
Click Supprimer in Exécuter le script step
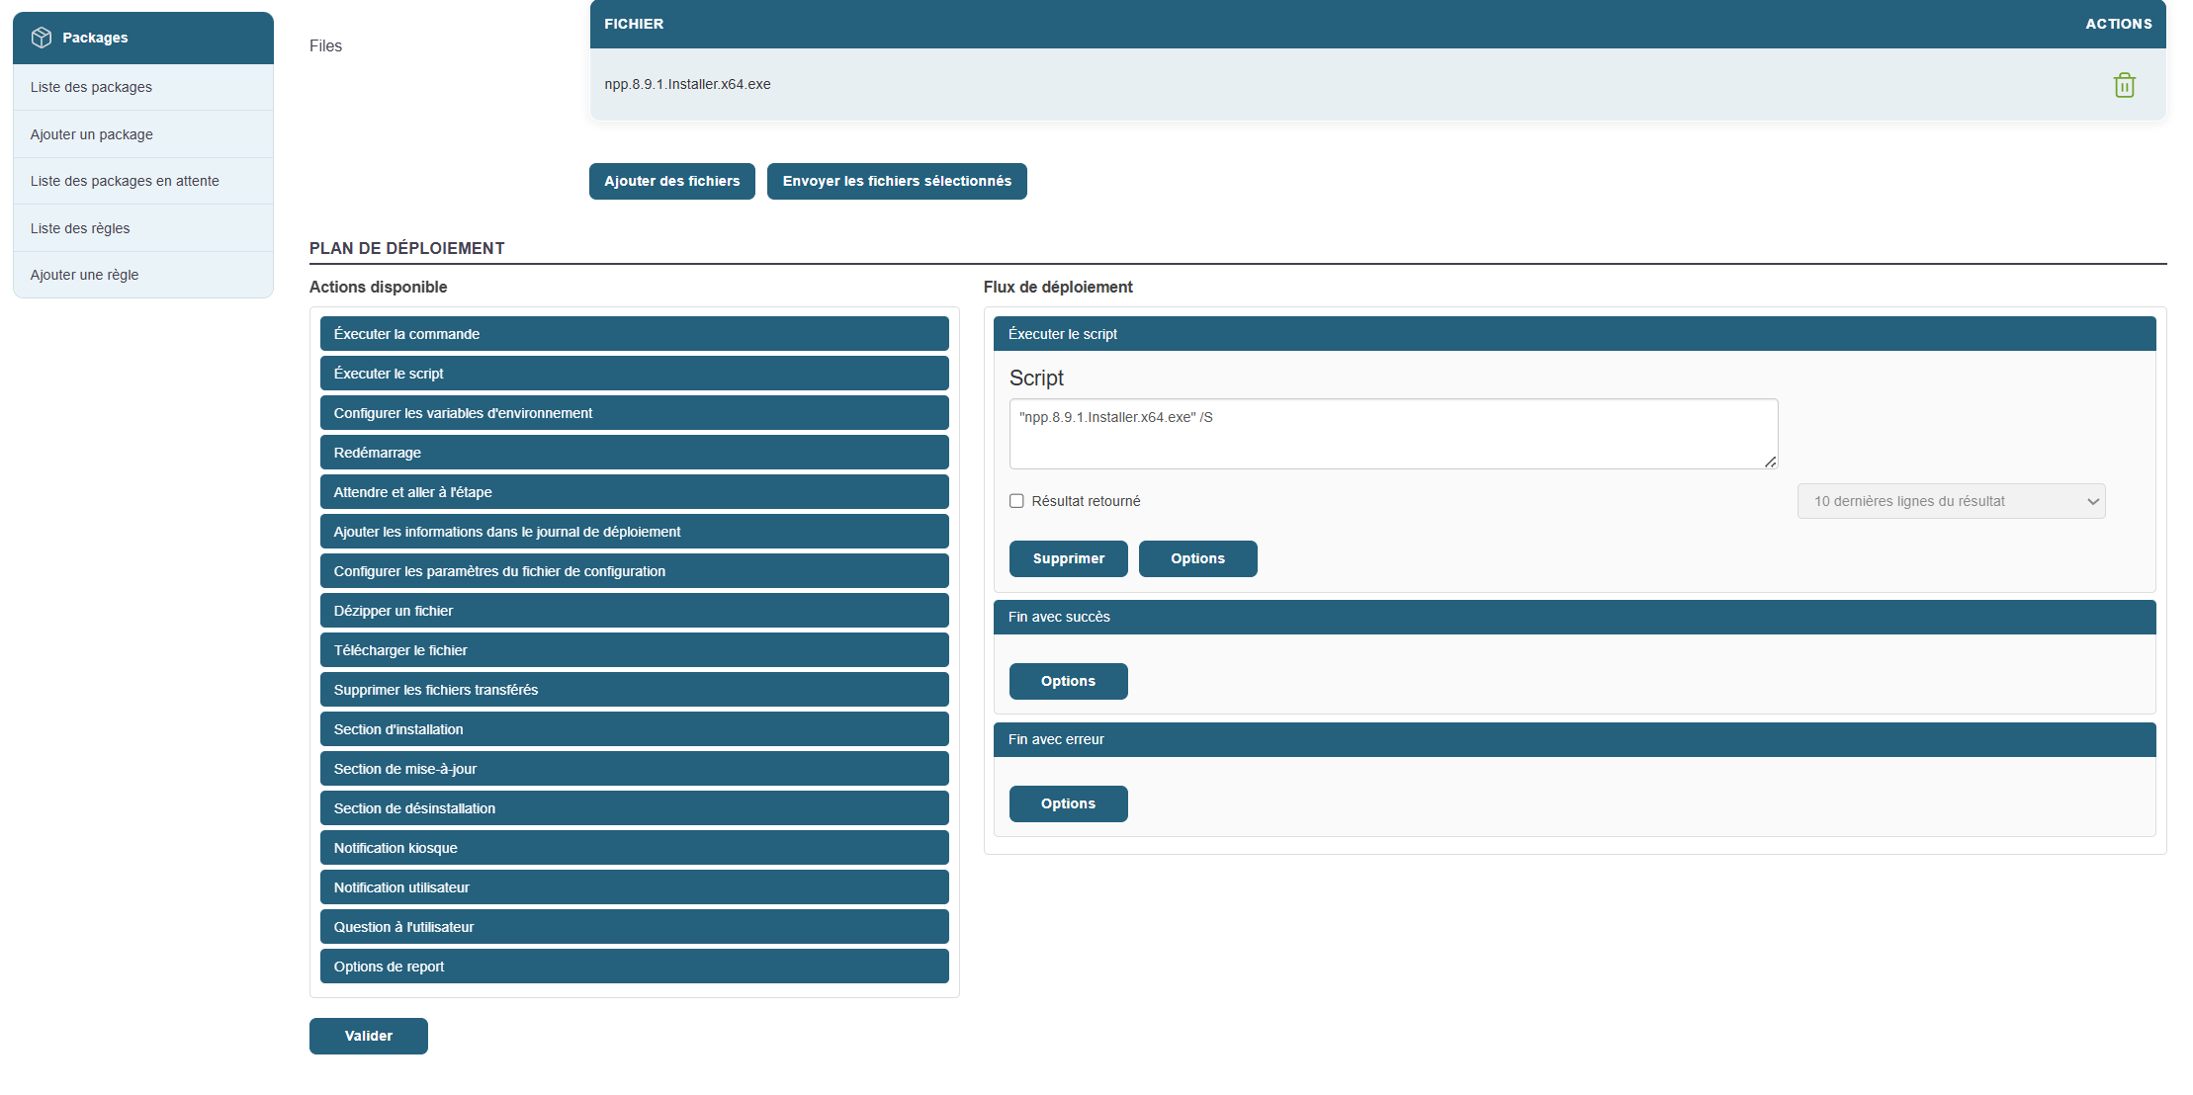coord(1068,558)
